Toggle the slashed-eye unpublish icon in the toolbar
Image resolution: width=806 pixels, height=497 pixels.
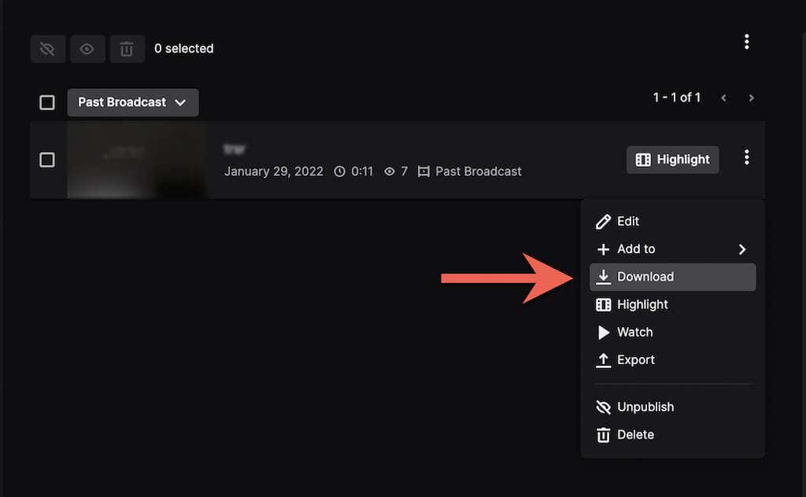click(x=47, y=48)
